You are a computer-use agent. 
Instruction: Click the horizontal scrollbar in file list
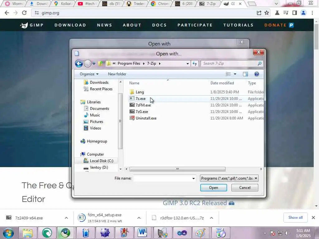click(177, 169)
